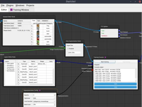Click Data Augmentation Node's TTVSets input port

coord(64,45)
